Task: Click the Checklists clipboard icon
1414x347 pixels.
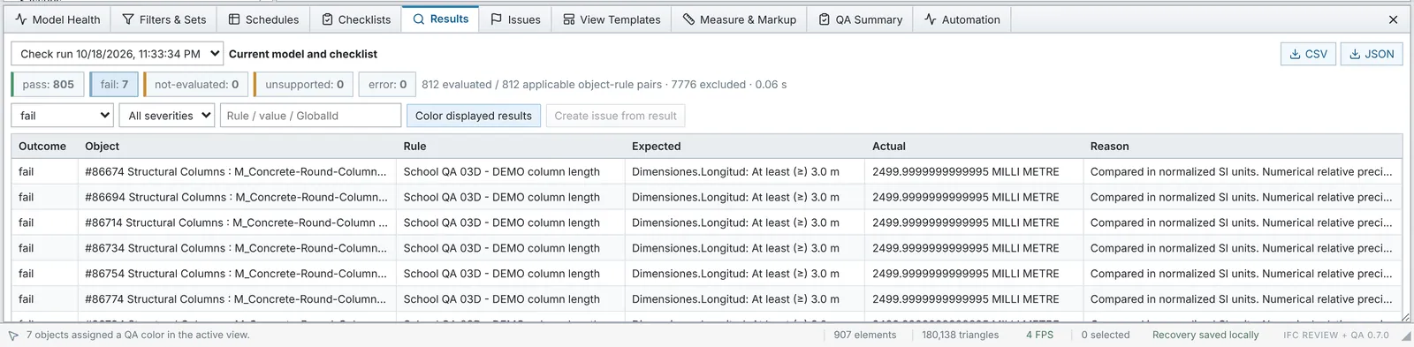Action: pos(327,19)
